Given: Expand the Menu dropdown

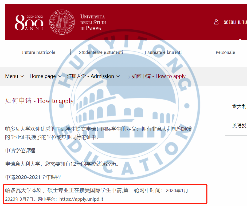Looking at the screenshot, I should 14,76.
